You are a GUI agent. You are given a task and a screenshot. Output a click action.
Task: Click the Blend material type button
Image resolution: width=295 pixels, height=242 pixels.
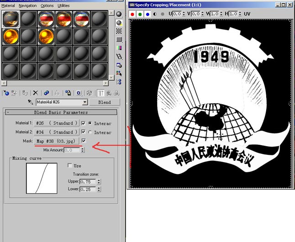[105, 102]
